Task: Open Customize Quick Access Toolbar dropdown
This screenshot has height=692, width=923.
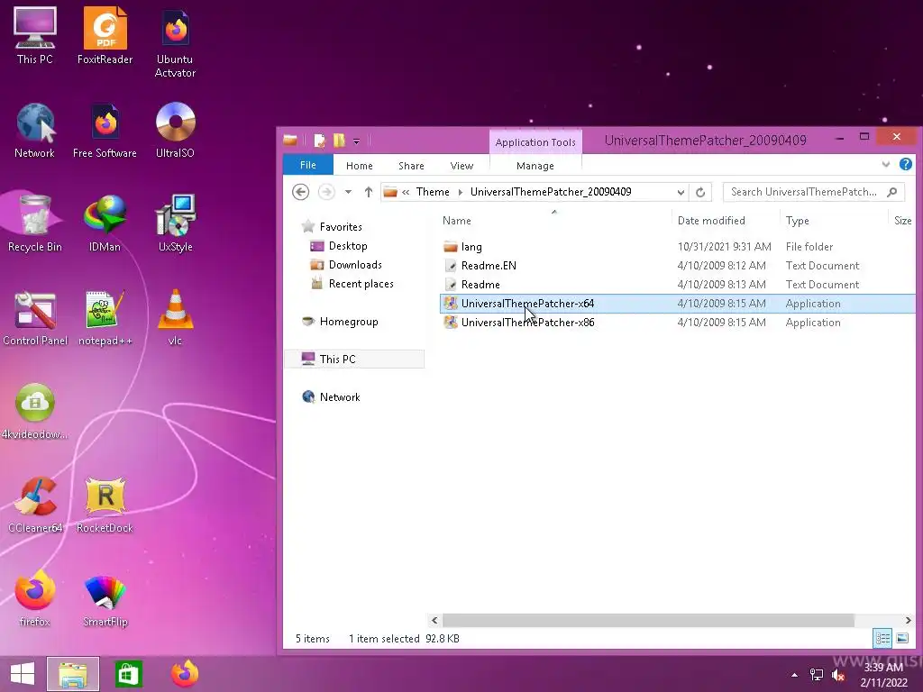Action: pos(356,141)
